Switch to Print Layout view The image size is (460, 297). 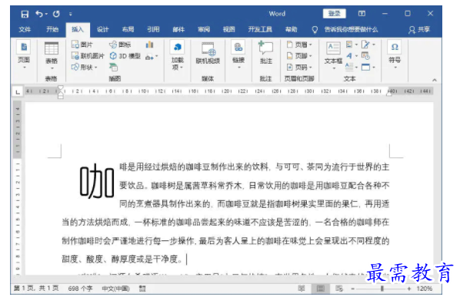(x=320, y=289)
